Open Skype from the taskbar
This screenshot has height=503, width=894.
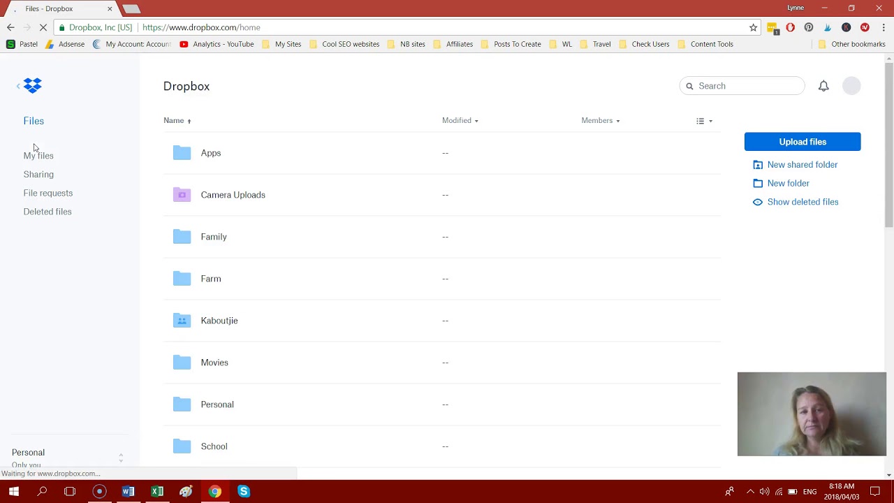pyautogui.click(x=243, y=491)
